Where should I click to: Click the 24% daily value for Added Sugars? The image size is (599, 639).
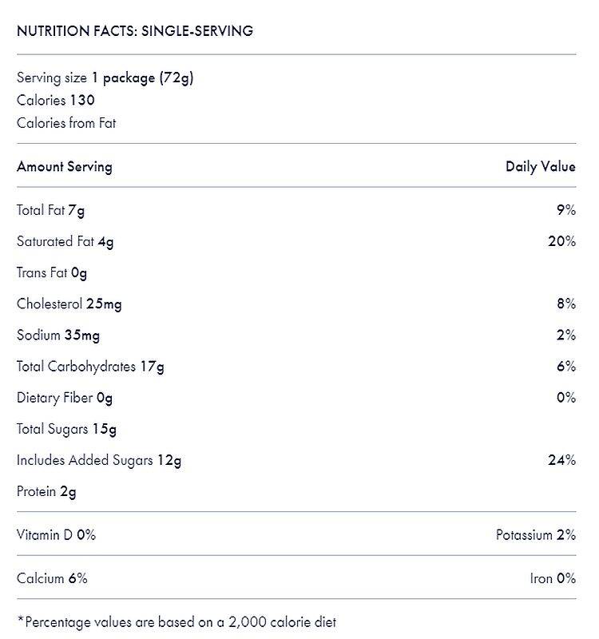pos(561,460)
